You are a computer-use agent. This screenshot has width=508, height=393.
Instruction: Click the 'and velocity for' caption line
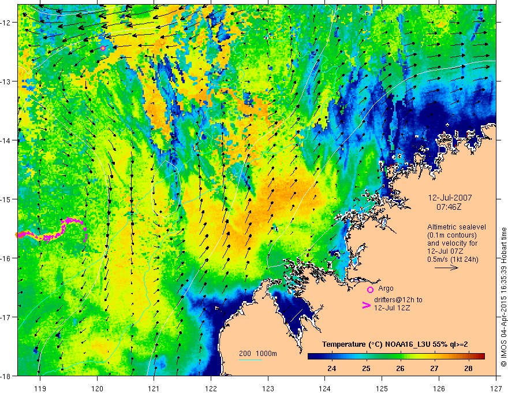click(452, 243)
